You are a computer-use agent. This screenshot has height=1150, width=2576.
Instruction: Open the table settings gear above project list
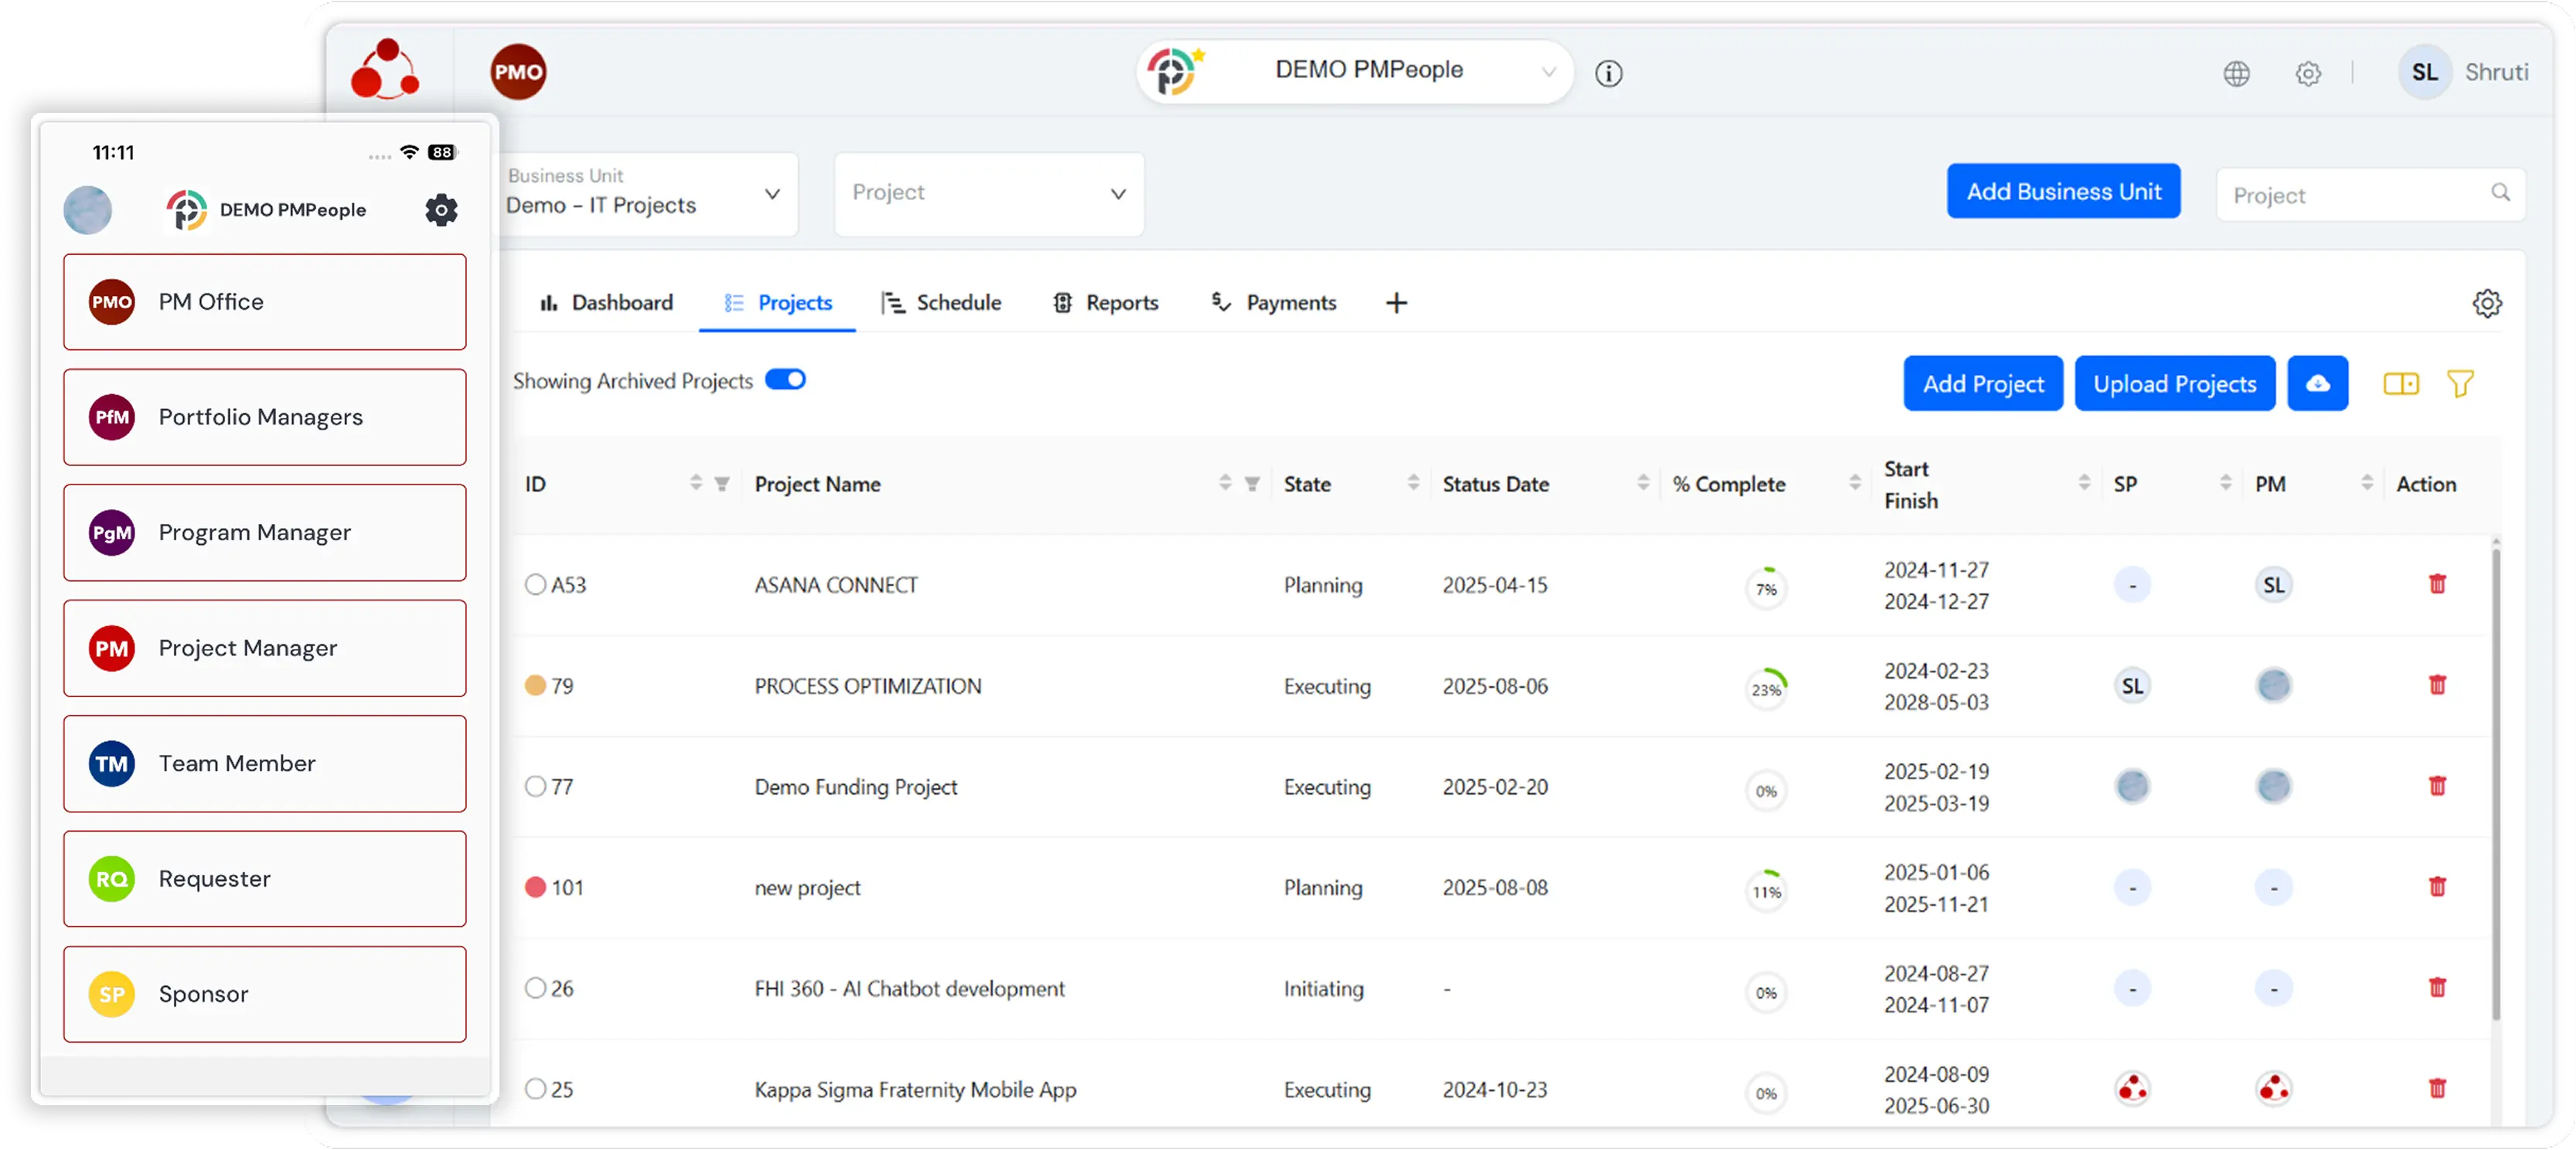click(x=2486, y=303)
